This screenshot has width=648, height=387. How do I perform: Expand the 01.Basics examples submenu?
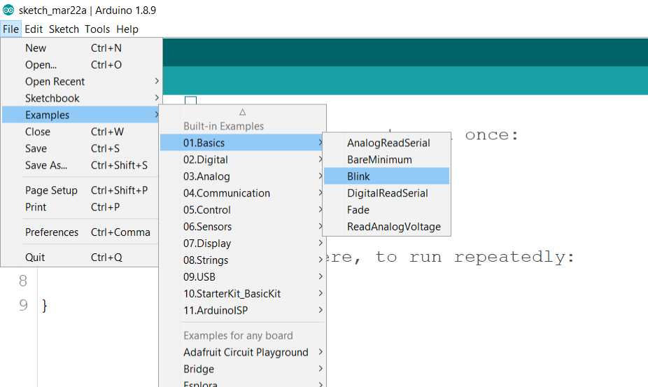pyautogui.click(x=242, y=143)
